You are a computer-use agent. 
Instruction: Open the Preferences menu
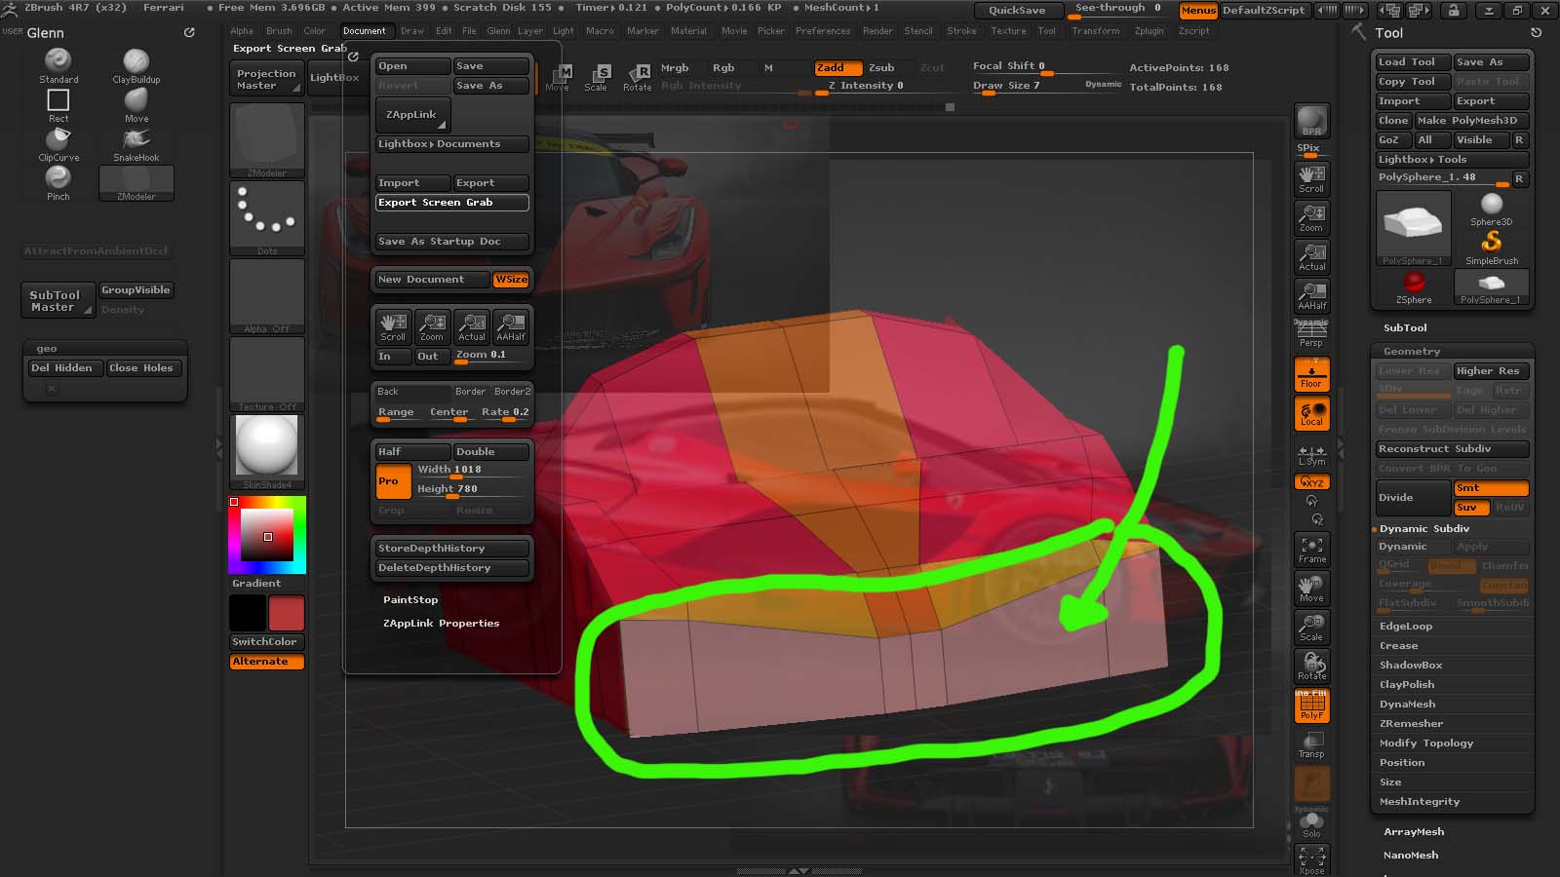pos(823,31)
